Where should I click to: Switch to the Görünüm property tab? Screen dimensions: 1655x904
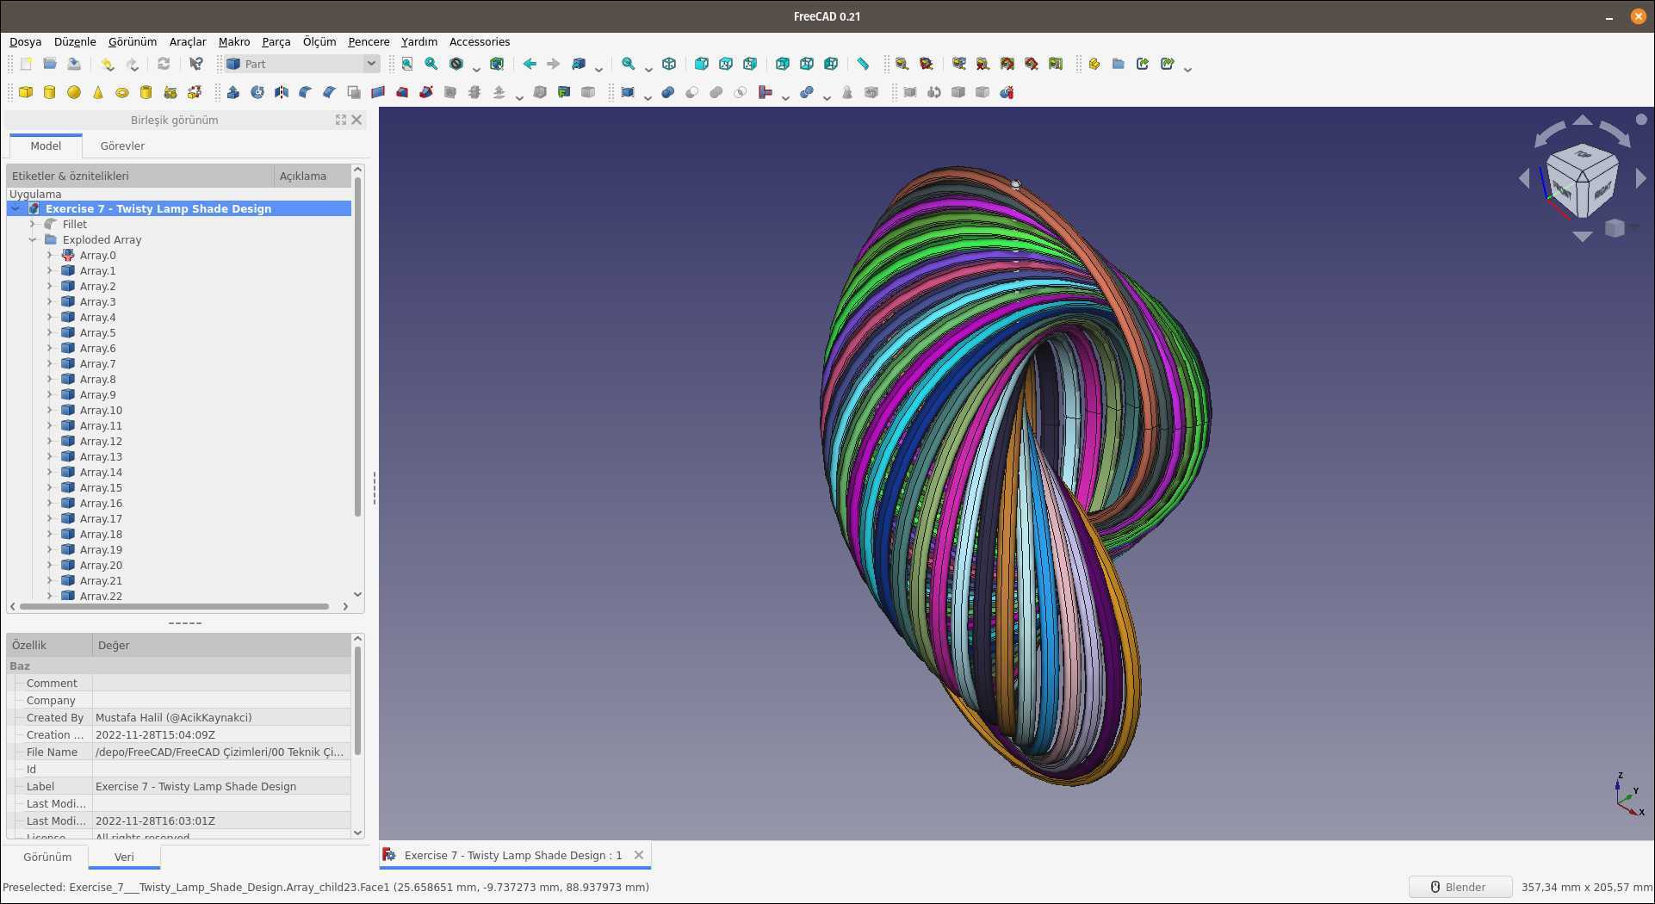[47, 857]
